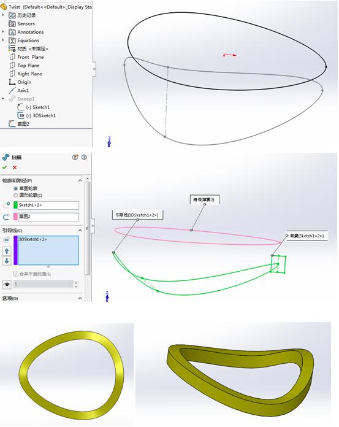
Task: Open sweep help question mark icon
Action: [x=85, y=157]
